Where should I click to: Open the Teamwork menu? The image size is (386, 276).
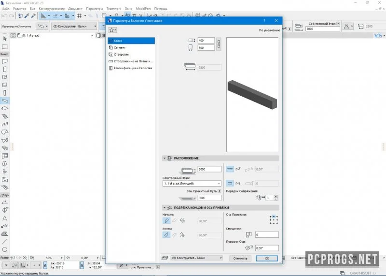114,9
